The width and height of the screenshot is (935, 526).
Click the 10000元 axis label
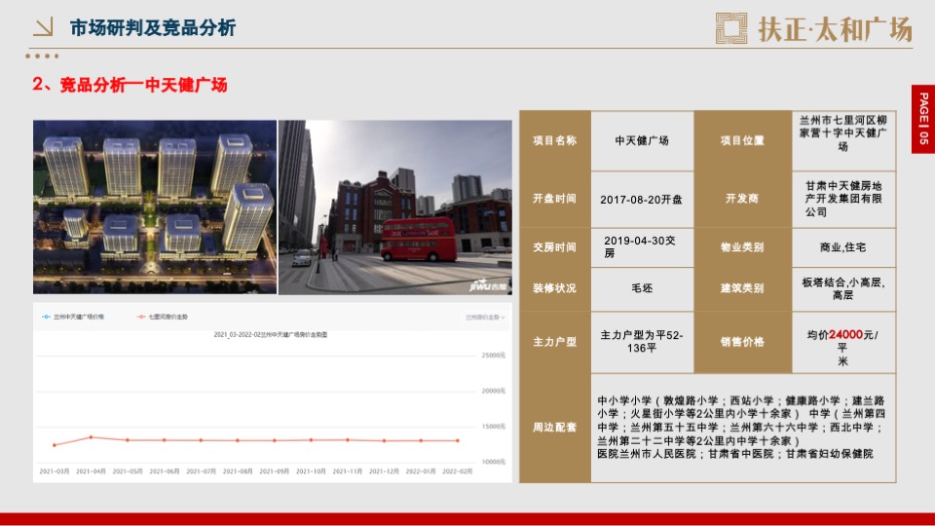click(493, 462)
